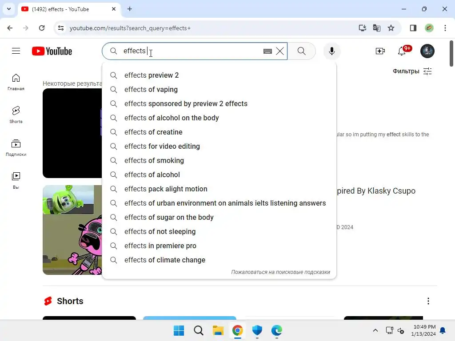Viewport: 455px width, 341px height.
Task: Select suggestion effects preview 2
Action: click(219, 75)
